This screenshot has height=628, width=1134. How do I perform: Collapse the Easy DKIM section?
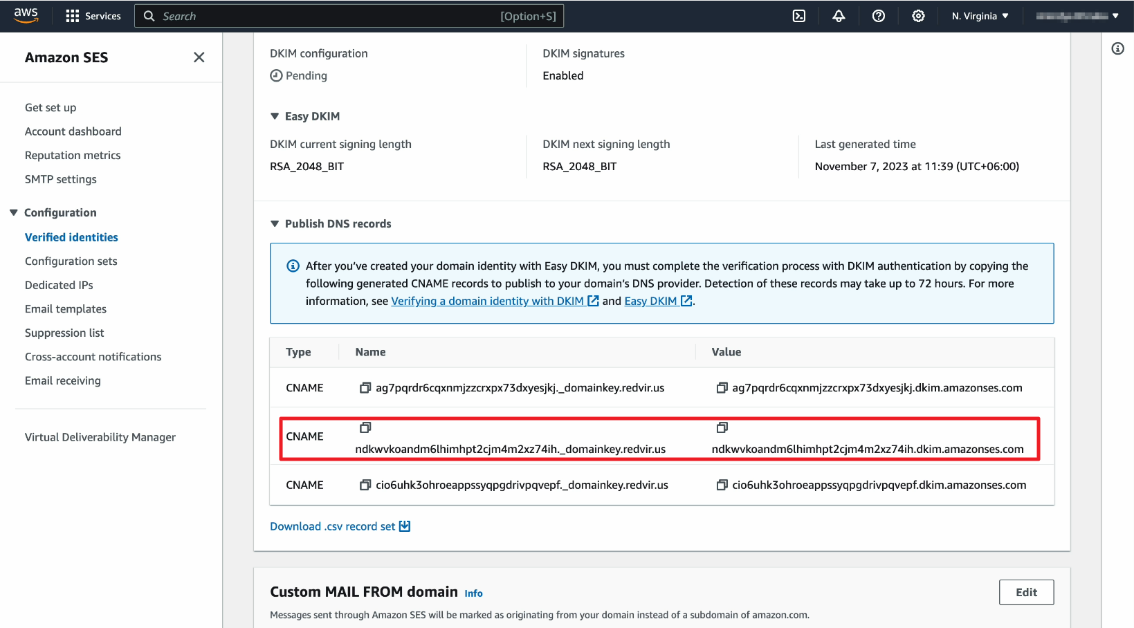(x=275, y=116)
